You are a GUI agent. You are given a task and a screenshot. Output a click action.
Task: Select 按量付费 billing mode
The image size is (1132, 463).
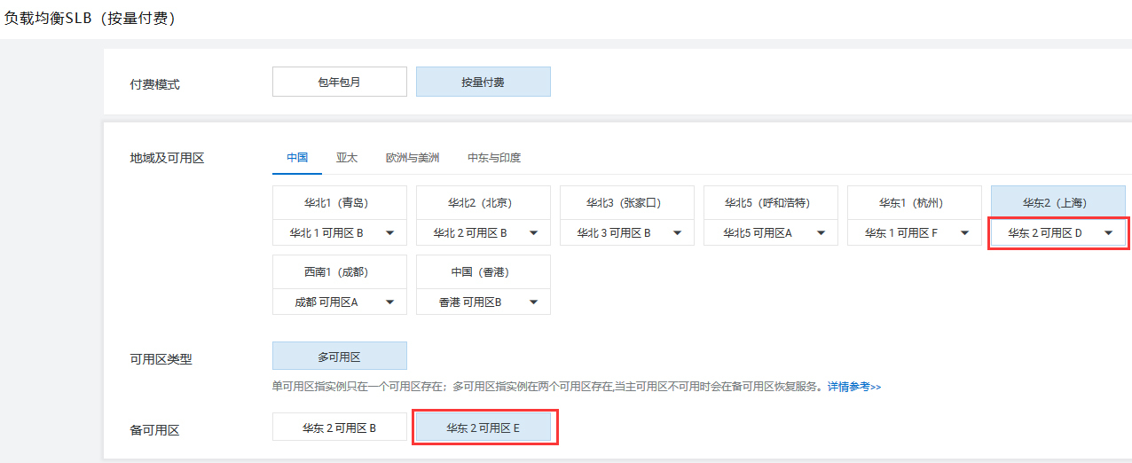483,82
